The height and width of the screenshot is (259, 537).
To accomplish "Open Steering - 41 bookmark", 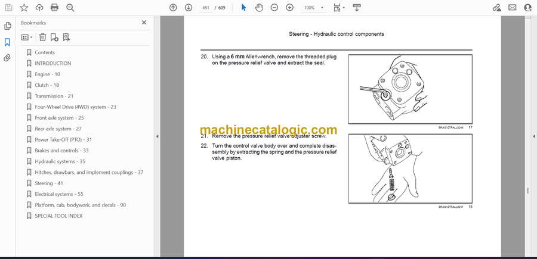I will (49, 183).
